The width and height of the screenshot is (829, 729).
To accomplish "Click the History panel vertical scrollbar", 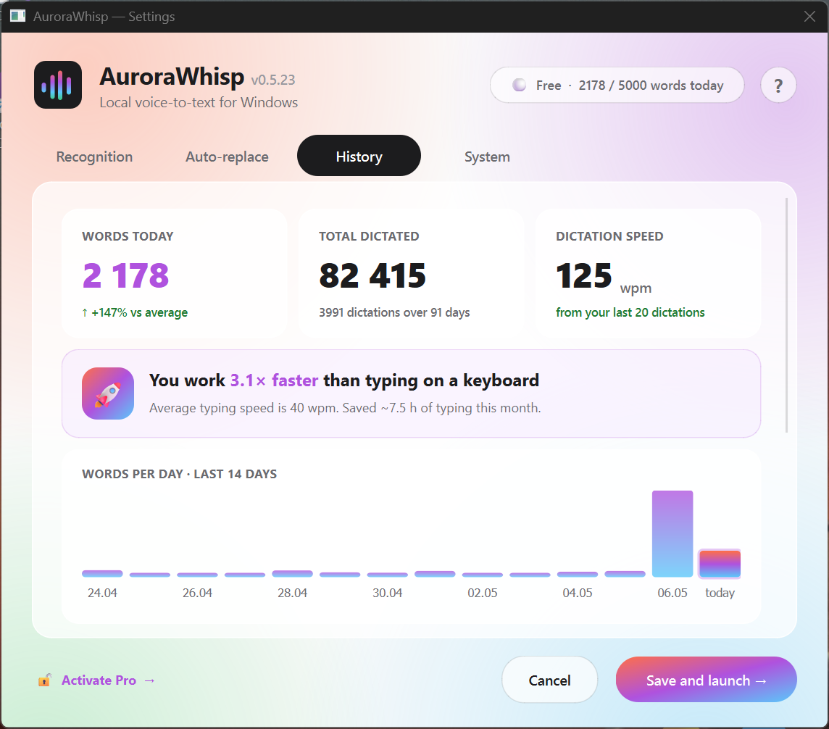I will (787, 316).
